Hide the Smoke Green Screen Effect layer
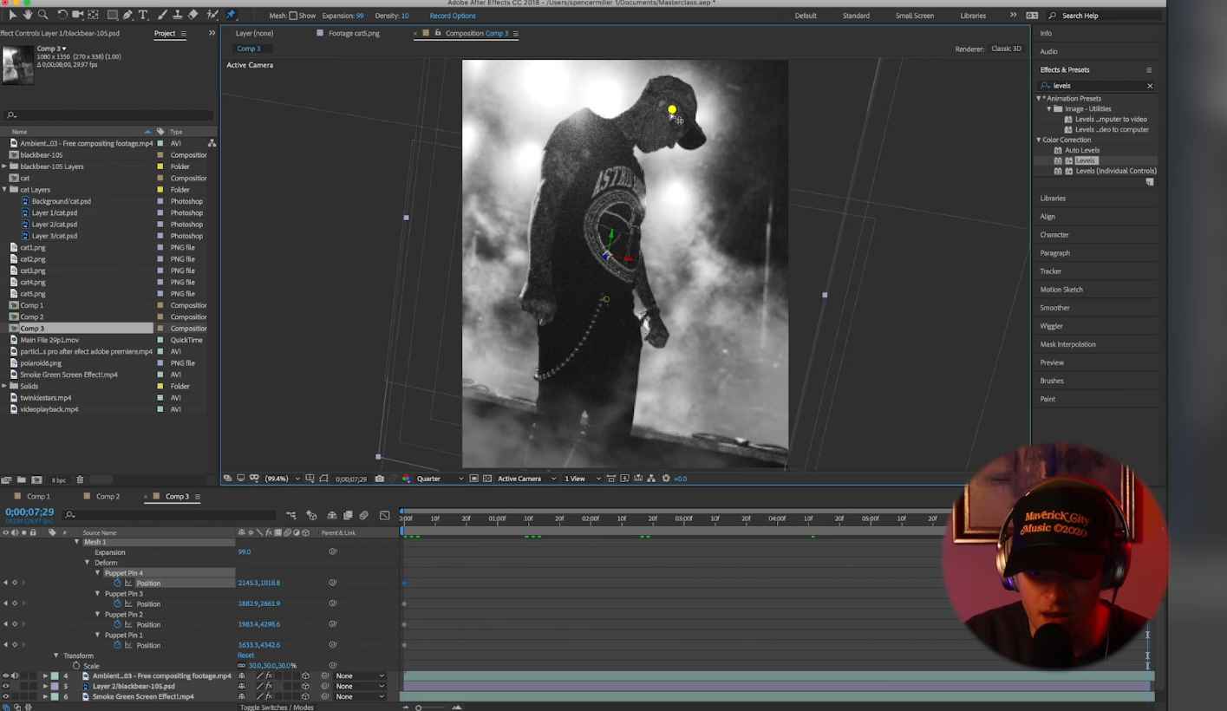Viewport: 1227px width, 711px height. (x=6, y=697)
